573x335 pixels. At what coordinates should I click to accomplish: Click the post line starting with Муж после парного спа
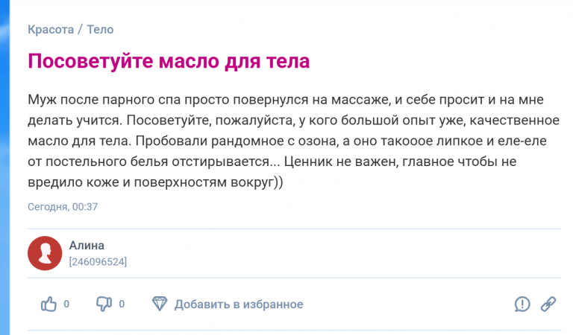pos(286,100)
